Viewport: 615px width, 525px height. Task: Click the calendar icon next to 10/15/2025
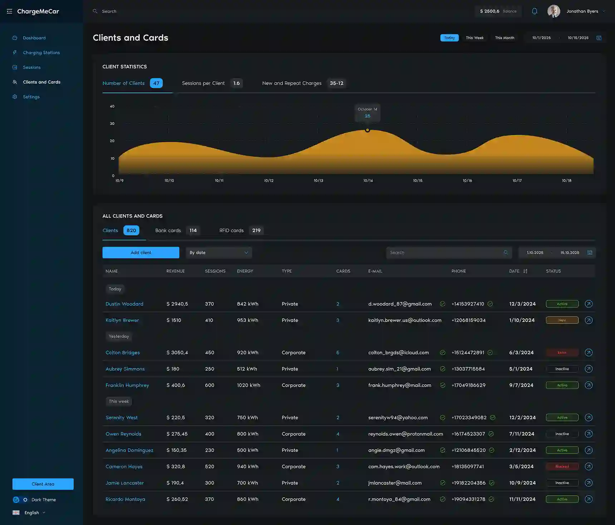[x=599, y=38]
